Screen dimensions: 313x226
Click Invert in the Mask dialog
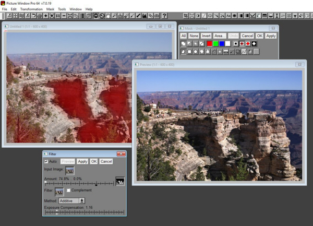click(x=207, y=36)
